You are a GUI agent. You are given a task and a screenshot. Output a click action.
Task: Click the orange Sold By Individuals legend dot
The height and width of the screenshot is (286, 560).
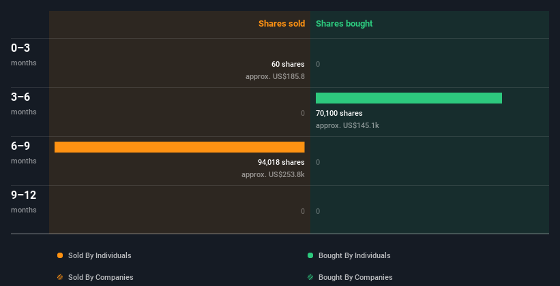(x=60, y=255)
